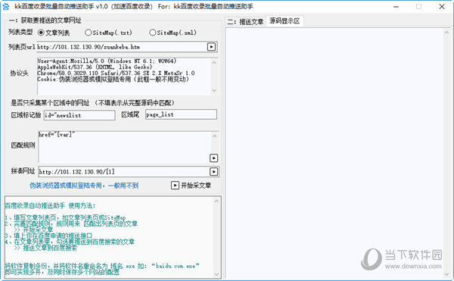This screenshot has width=454, height=281.
Task: Click the instruction line '>> 推送文章到百度搜索'
Action: 45,248
